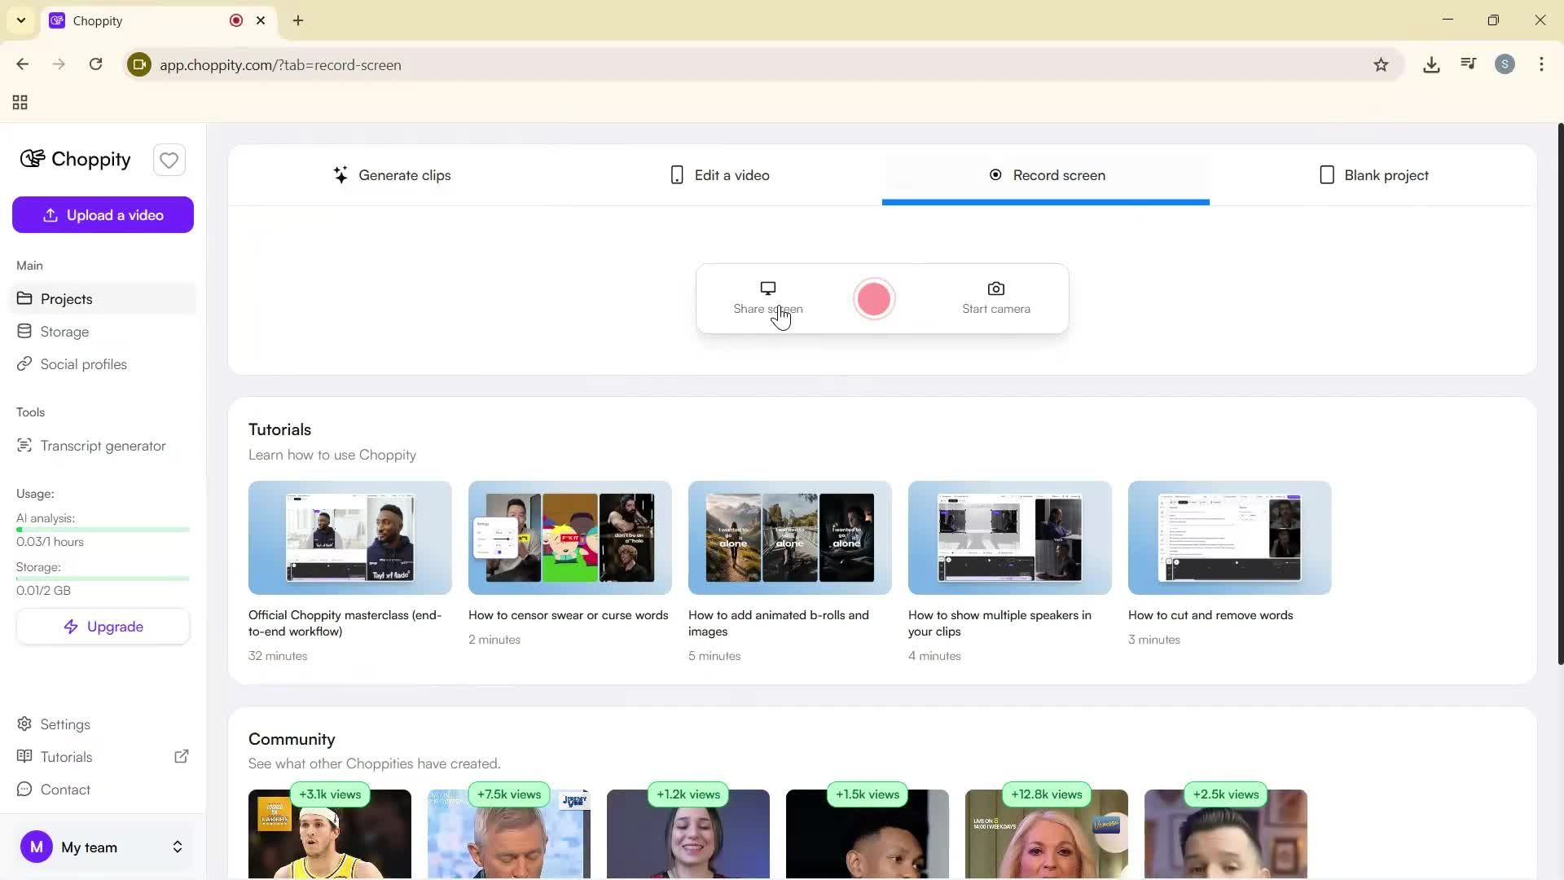Click the heart icon beside the Choppity logo
This screenshot has height=880, width=1564.
(169, 160)
